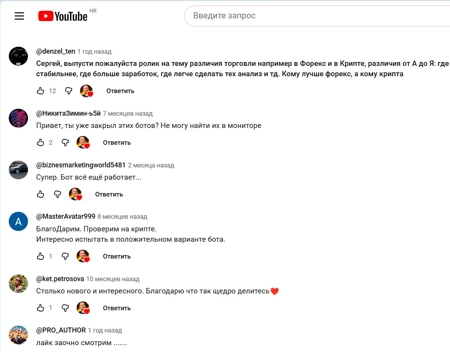450x352 pixels.
Task: Like the comment by @biznesmarketingworld5481
Action: point(41,194)
